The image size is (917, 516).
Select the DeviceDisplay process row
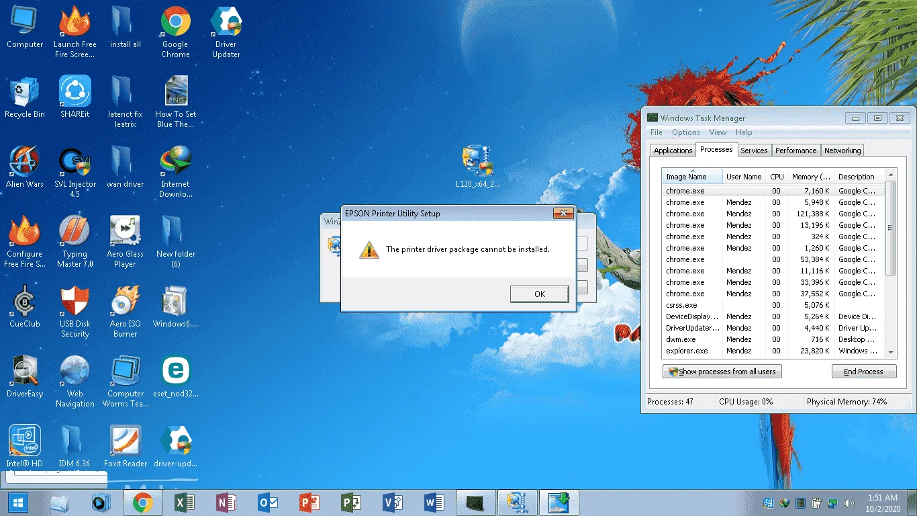(x=773, y=316)
